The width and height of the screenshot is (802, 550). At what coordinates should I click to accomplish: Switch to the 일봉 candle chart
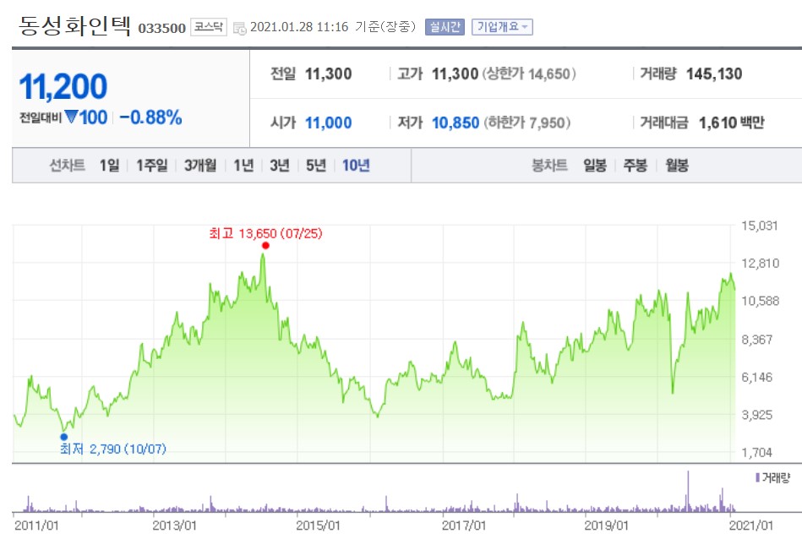595,165
